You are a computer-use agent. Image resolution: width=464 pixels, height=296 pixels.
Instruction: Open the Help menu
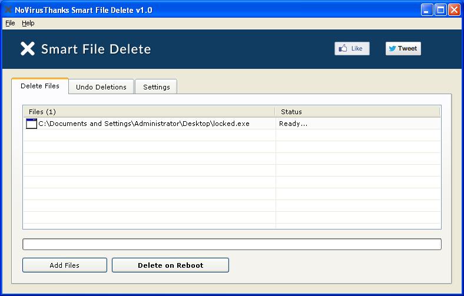pyautogui.click(x=28, y=23)
